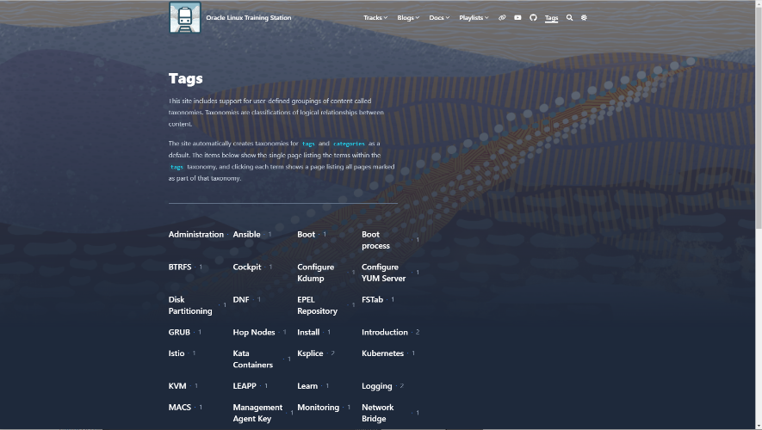This screenshot has width=762, height=430.
Task: Open the Introduction tag
Action: (384, 332)
